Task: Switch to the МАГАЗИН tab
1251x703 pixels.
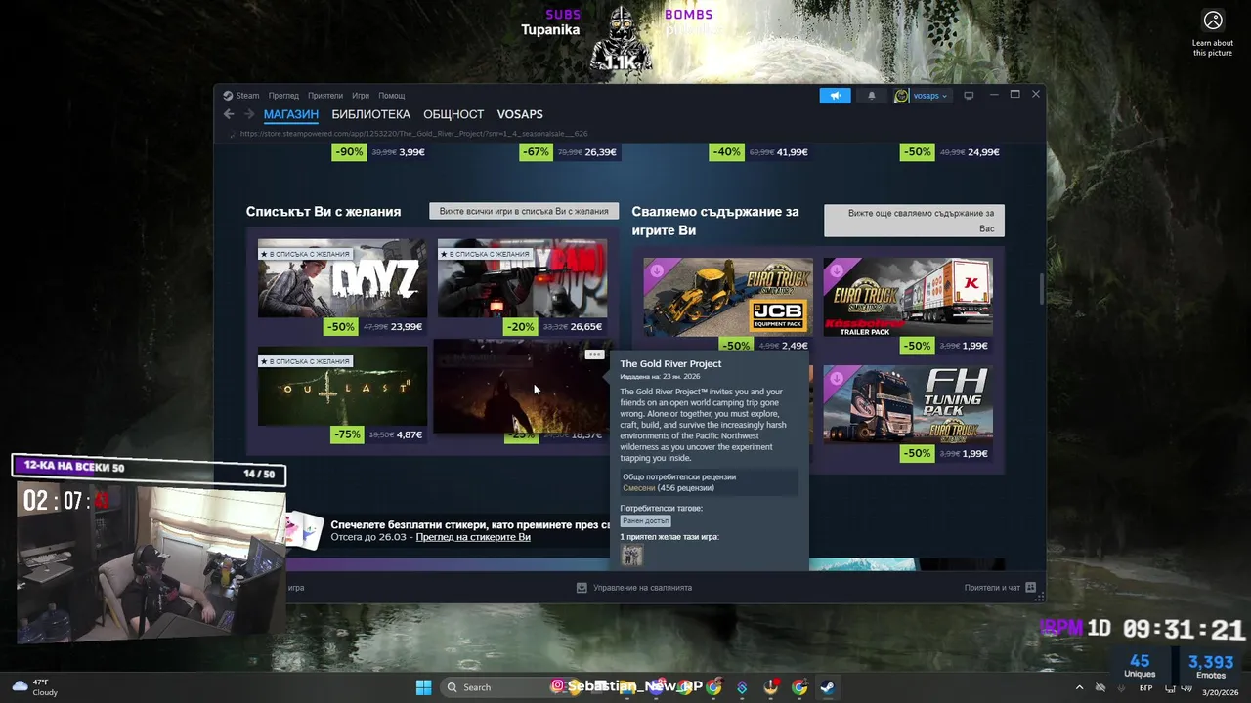Action: click(x=291, y=114)
